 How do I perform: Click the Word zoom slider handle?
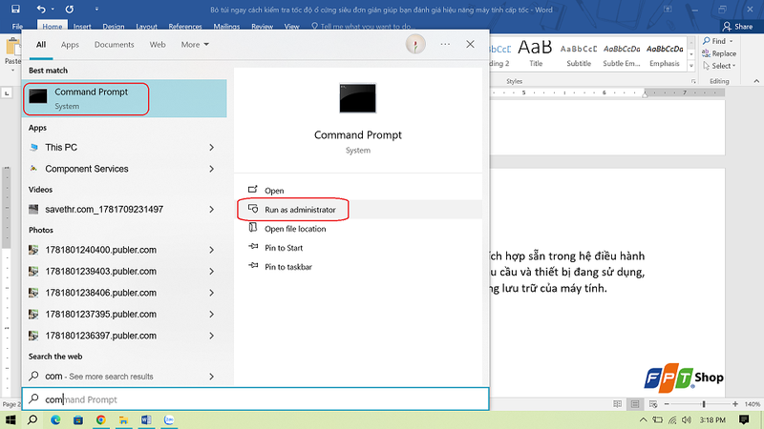point(704,403)
